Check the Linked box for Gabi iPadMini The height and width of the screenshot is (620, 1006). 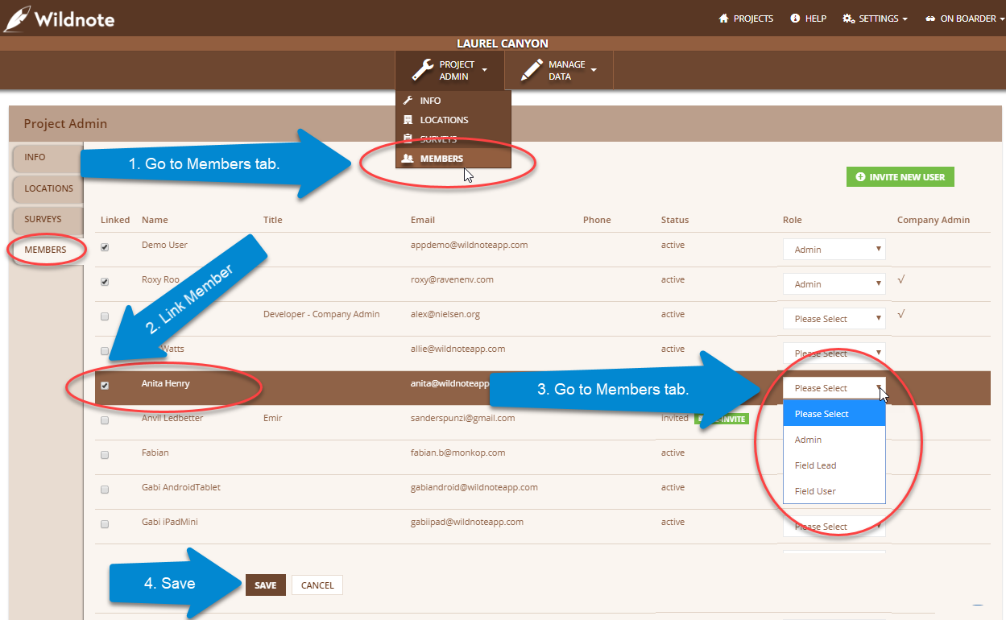click(x=105, y=524)
